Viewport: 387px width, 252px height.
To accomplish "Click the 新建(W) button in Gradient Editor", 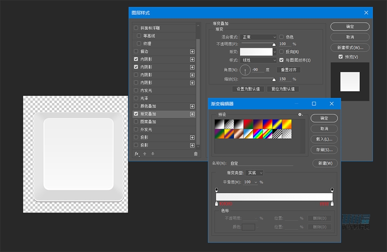I will (325, 164).
